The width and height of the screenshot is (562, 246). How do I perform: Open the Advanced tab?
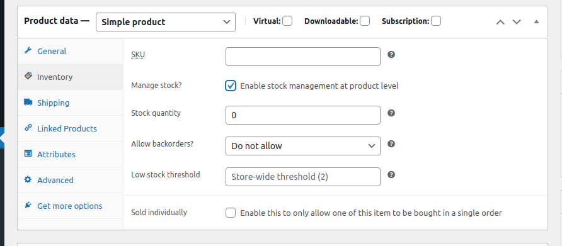click(71, 180)
